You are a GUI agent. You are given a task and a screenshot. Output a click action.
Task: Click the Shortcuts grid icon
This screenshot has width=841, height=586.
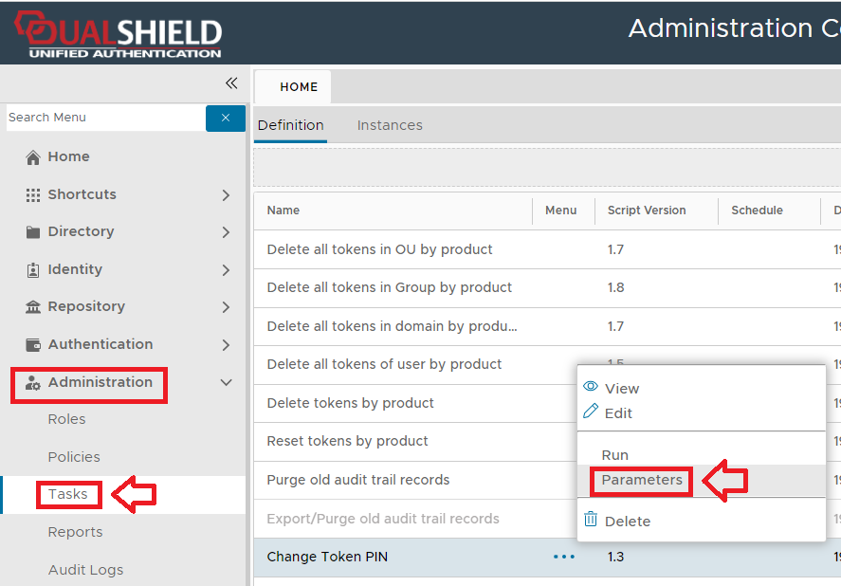[33, 194]
